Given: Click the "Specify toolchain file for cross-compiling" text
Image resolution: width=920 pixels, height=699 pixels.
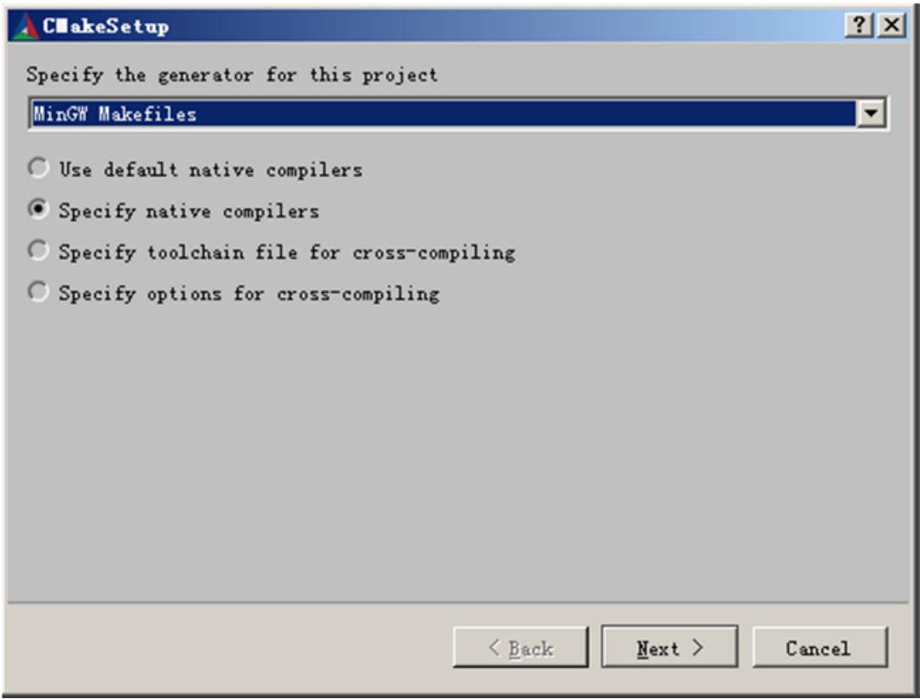Looking at the screenshot, I should [287, 253].
